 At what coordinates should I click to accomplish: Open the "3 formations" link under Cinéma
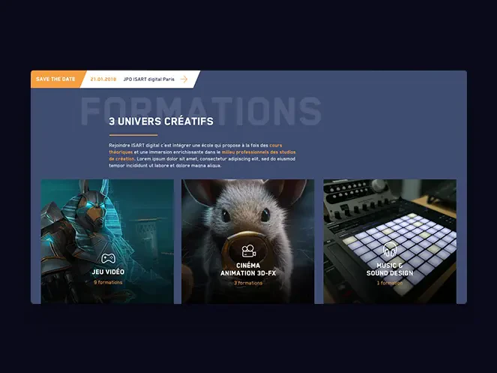248,284
